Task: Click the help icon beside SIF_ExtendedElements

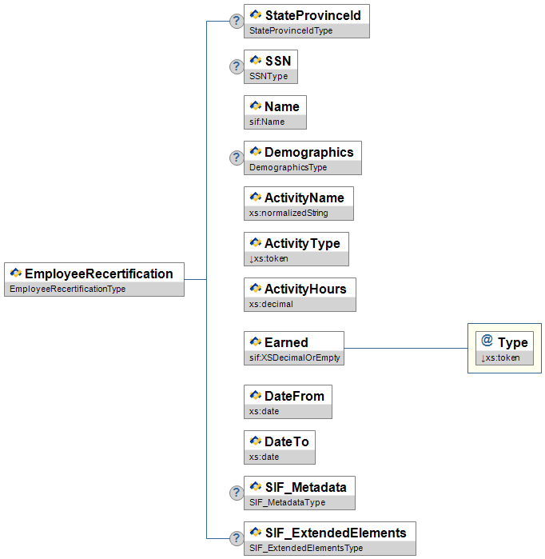Action: 237,539
